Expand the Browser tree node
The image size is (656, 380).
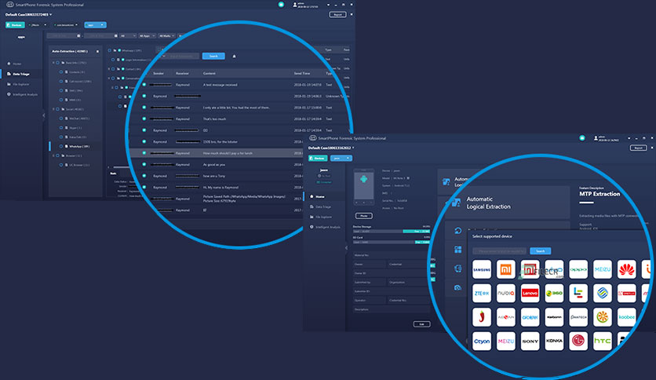pyautogui.click(x=53, y=155)
